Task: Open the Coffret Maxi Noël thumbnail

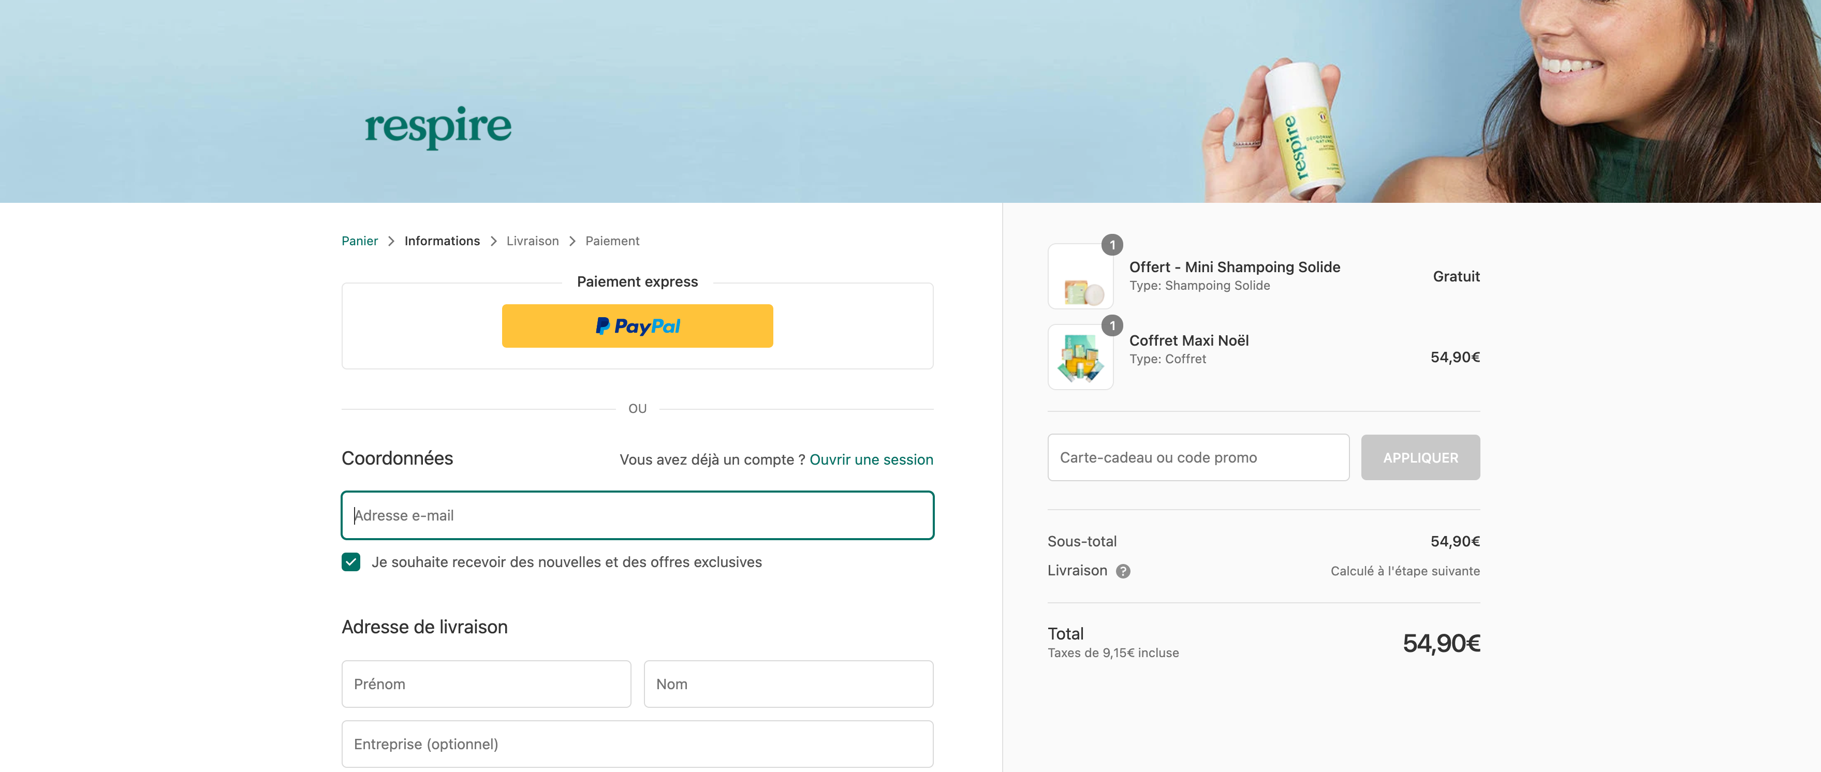Action: pyautogui.click(x=1080, y=357)
